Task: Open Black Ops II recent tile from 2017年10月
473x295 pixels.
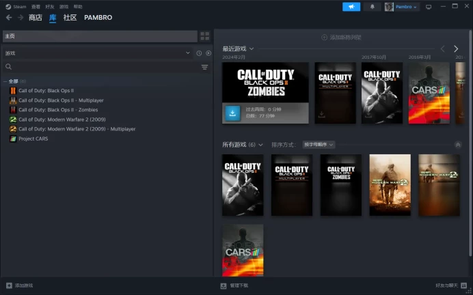Action: [382, 93]
